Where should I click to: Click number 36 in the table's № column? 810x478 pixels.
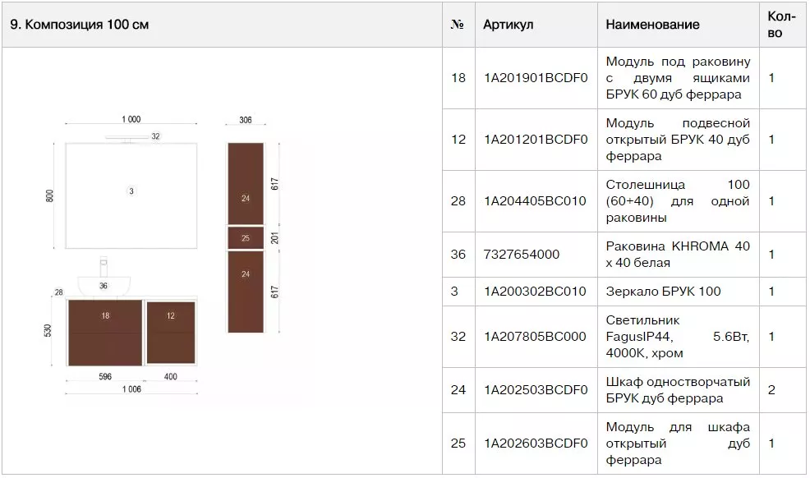coord(458,254)
